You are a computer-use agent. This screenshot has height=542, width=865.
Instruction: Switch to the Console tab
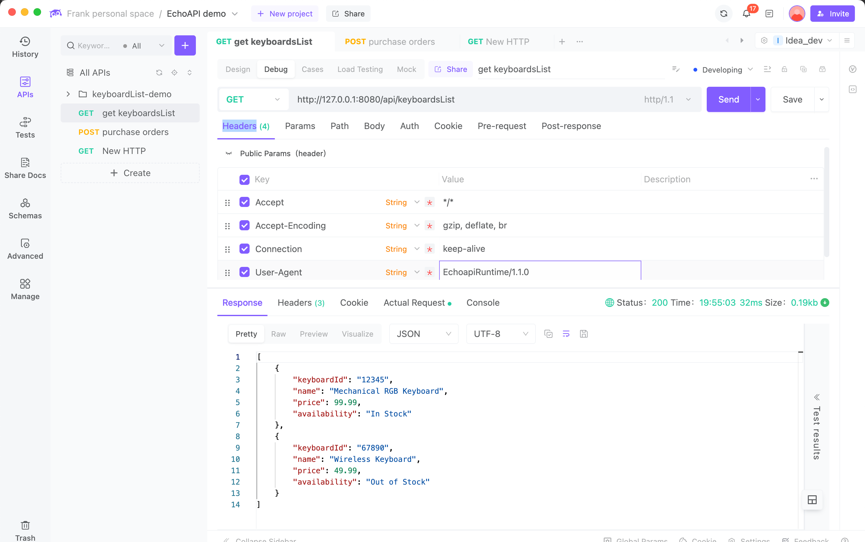pos(483,303)
